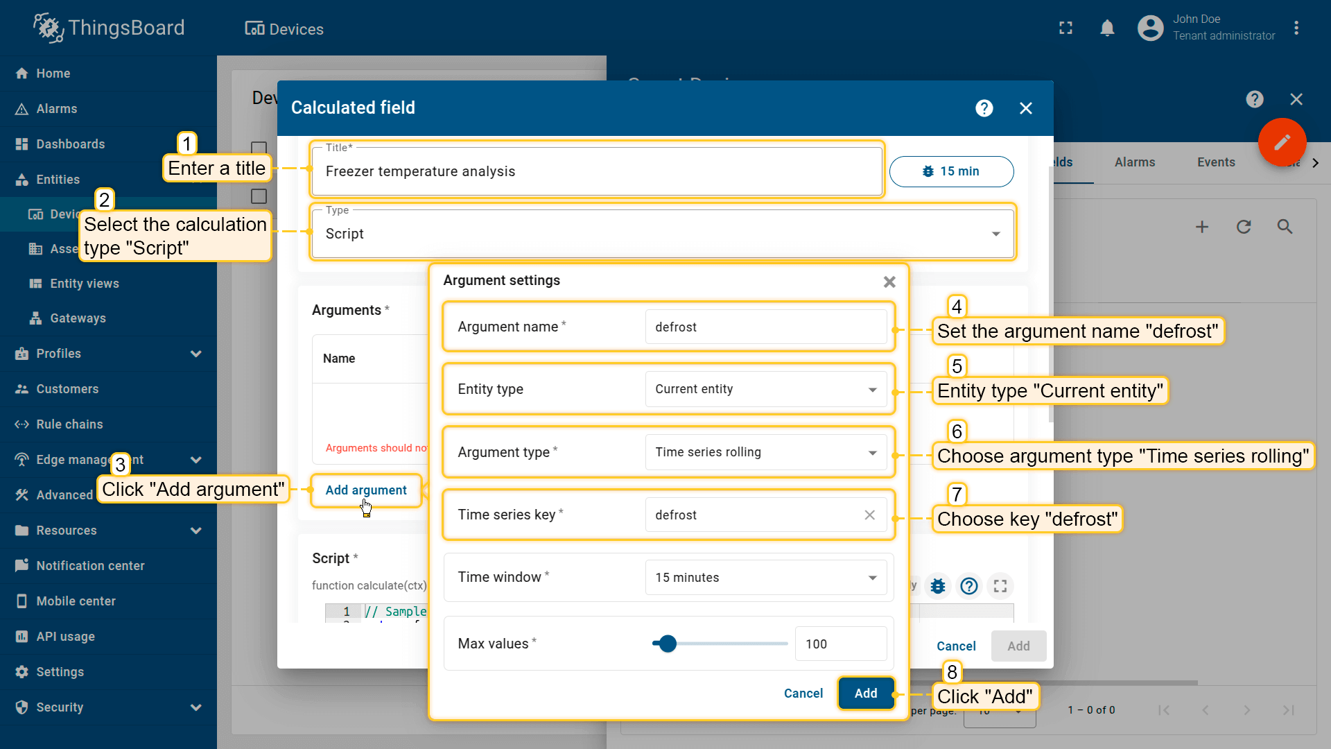This screenshot has height=749, width=1331.
Task: Open the help icon in Calculated field dialog
Action: [x=984, y=108]
